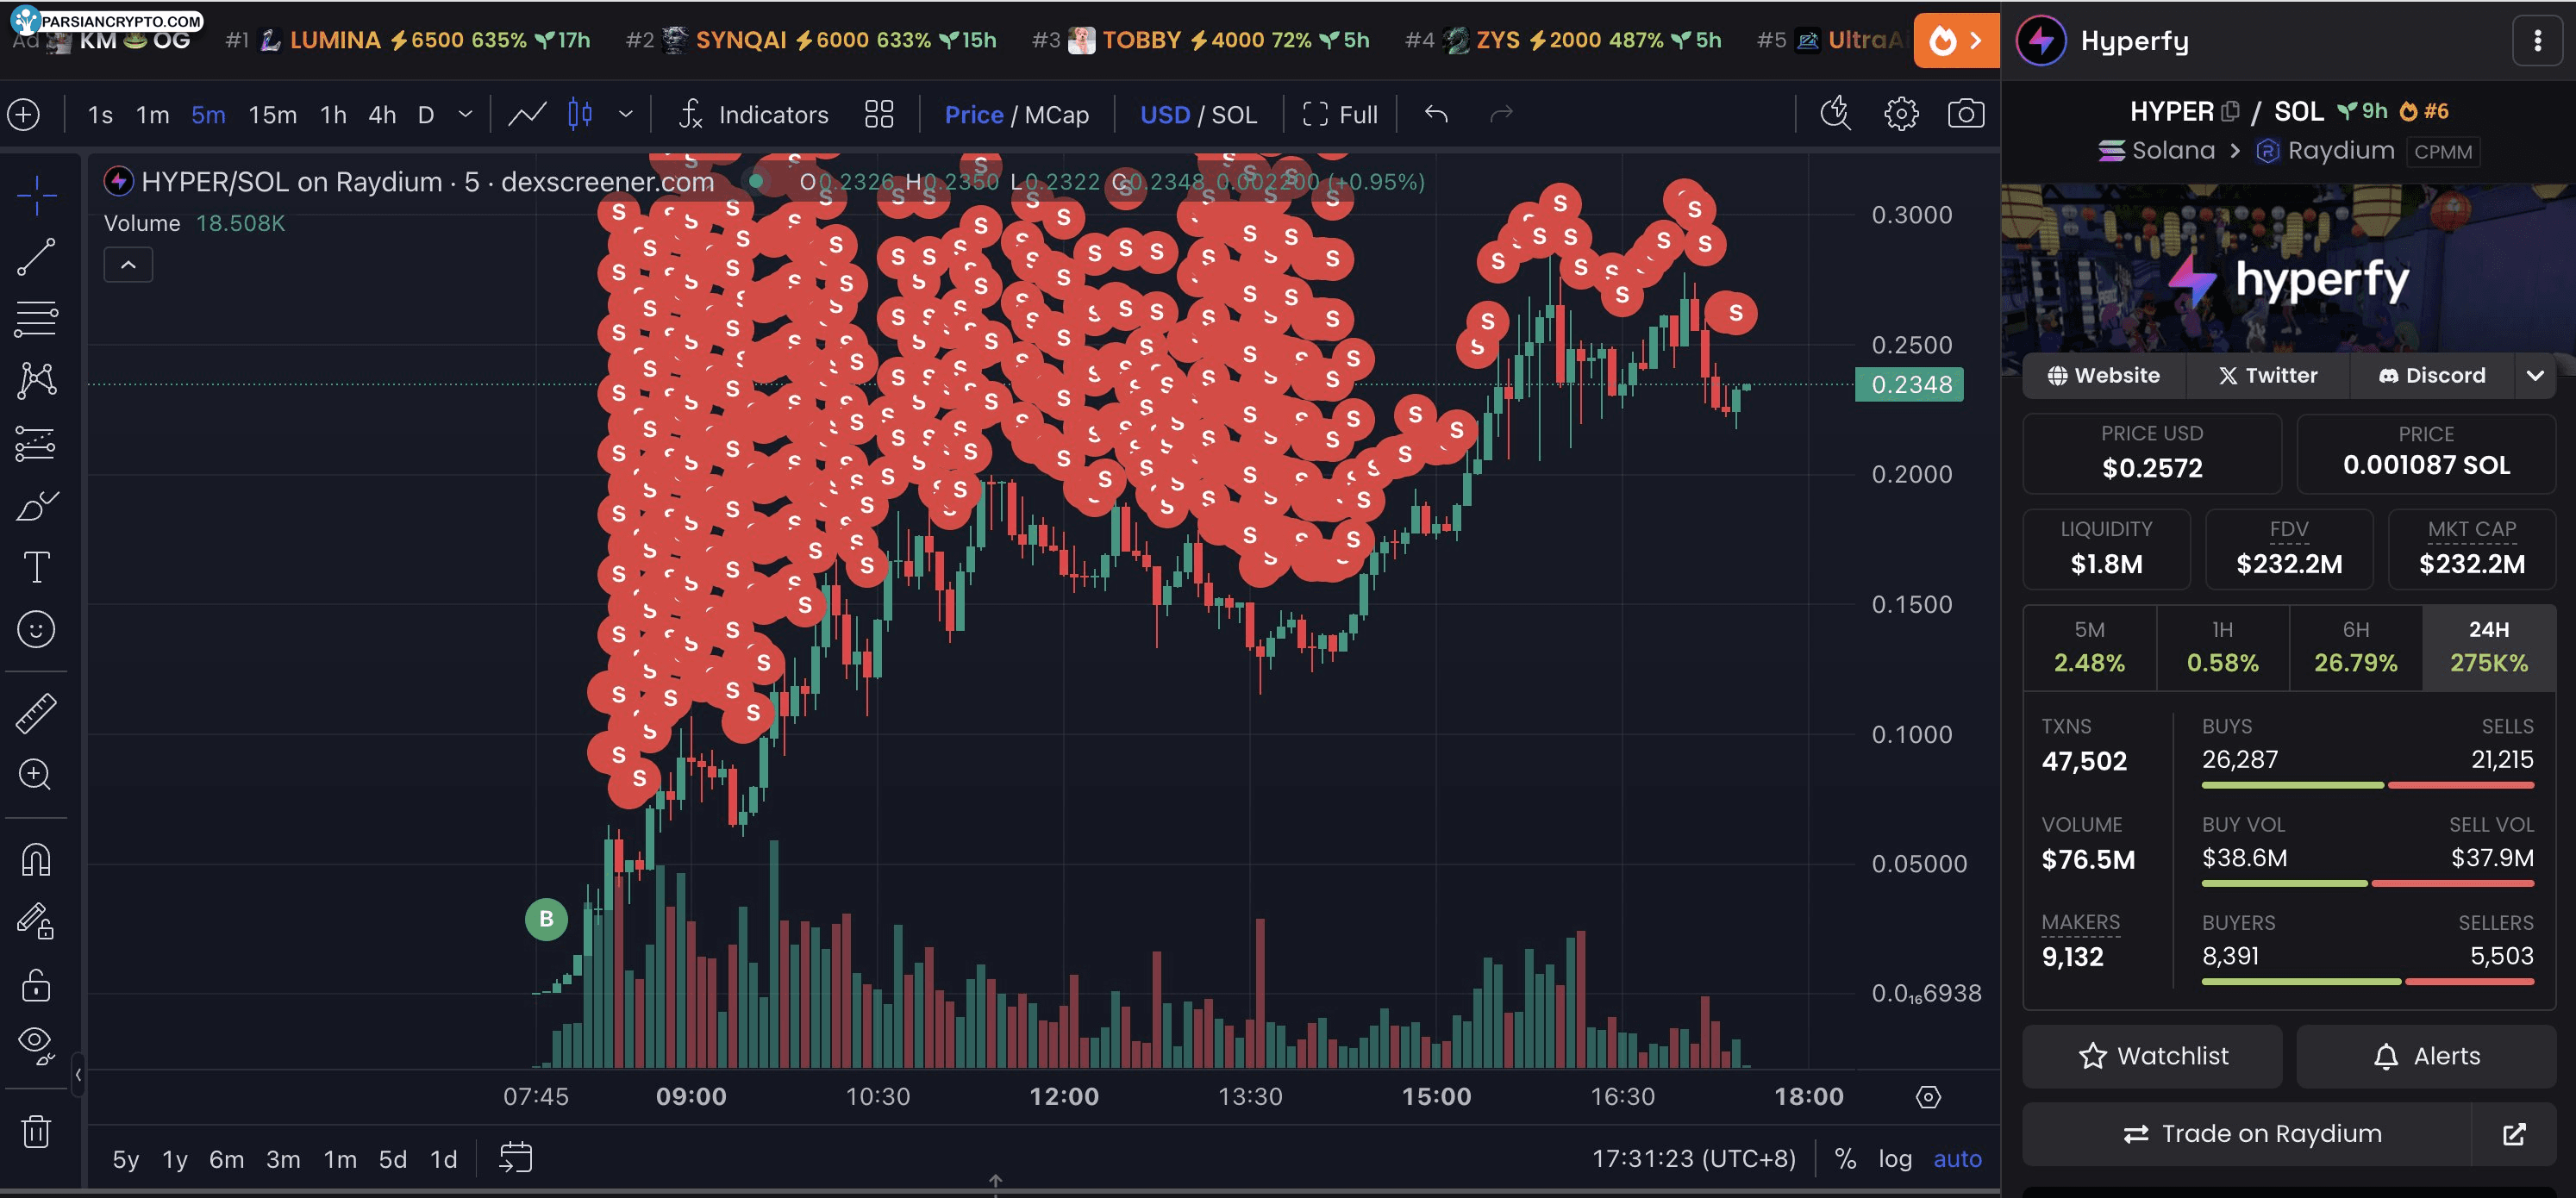2576x1198 pixels.
Task: Select the 1s timeframe
Action: pyautogui.click(x=100, y=115)
